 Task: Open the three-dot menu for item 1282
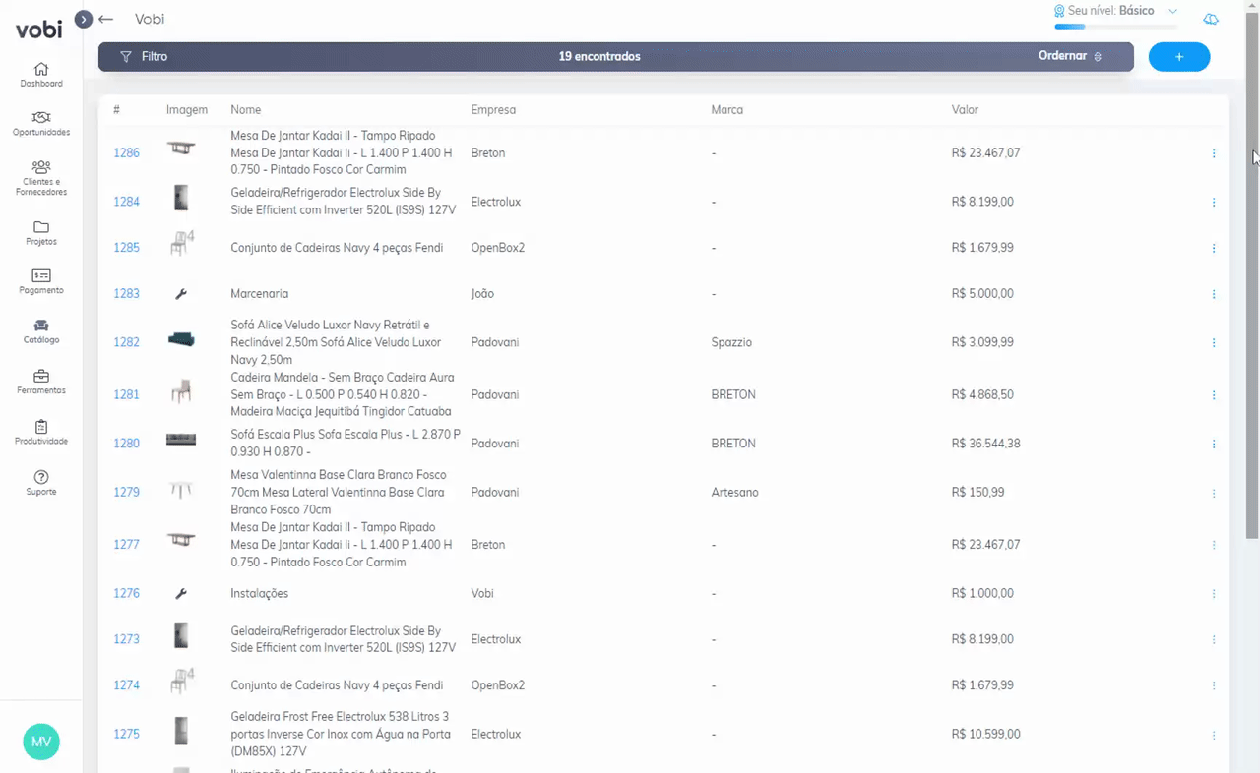[1214, 343]
